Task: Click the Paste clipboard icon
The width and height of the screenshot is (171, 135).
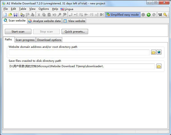Action: (49, 15)
